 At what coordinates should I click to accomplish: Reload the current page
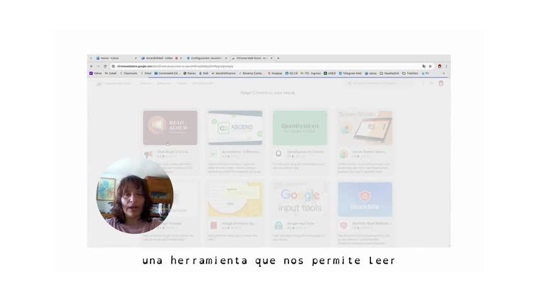[x=105, y=66]
